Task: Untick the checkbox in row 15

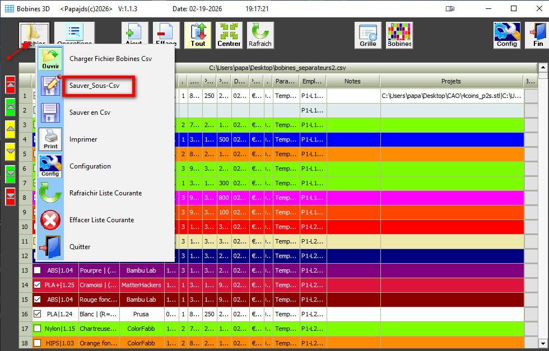Action: [37, 299]
